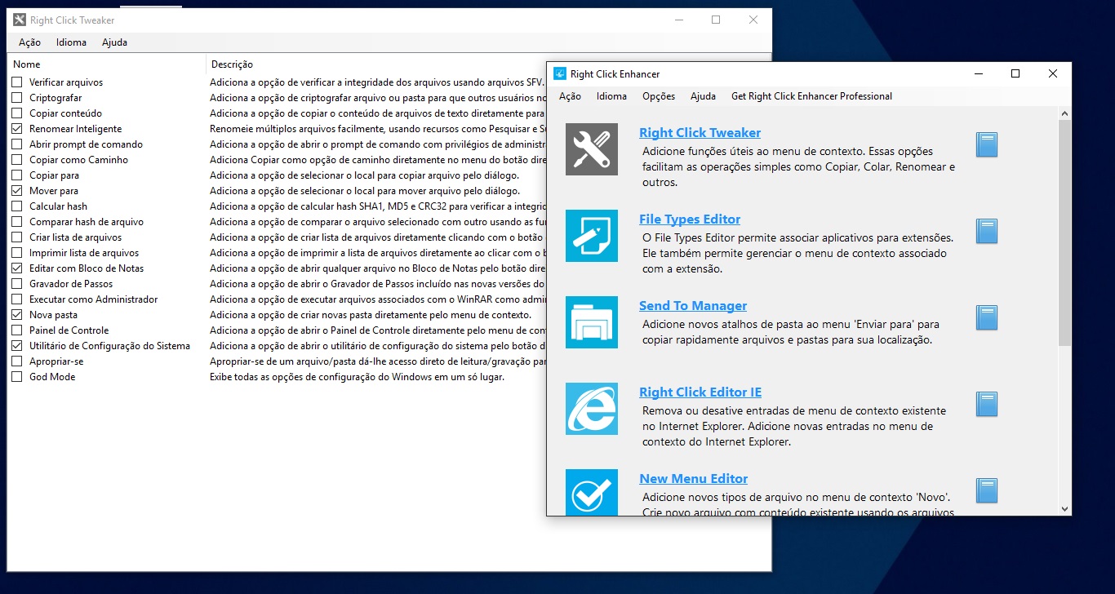Select the Nova pasta description text
The image size is (1115, 594).
pos(371,315)
